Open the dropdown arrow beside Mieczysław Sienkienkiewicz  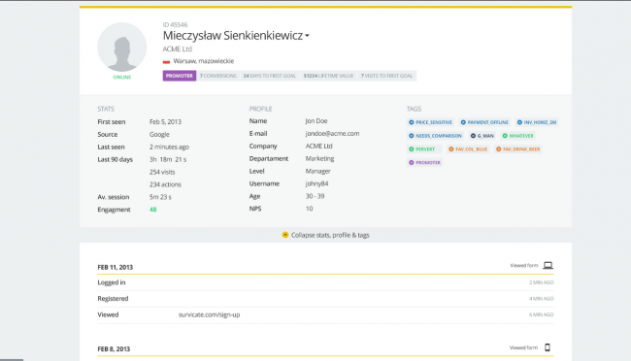pyautogui.click(x=307, y=36)
